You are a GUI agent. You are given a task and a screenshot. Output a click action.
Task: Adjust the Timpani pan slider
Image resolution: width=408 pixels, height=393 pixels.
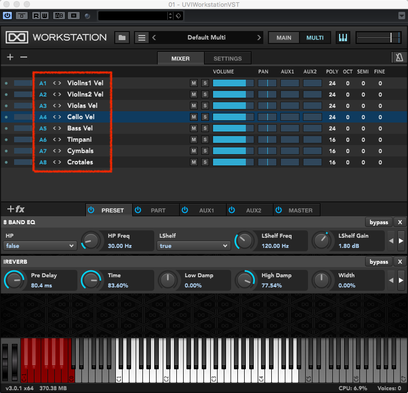coord(267,139)
